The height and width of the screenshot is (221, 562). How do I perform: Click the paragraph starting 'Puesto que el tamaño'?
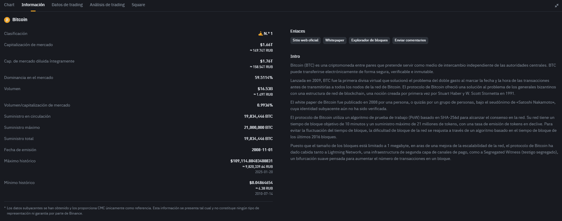(x=424, y=152)
